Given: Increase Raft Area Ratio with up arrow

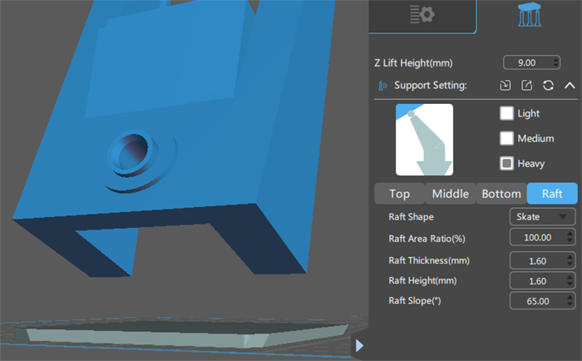Looking at the screenshot, I should click(x=570, y=234).
